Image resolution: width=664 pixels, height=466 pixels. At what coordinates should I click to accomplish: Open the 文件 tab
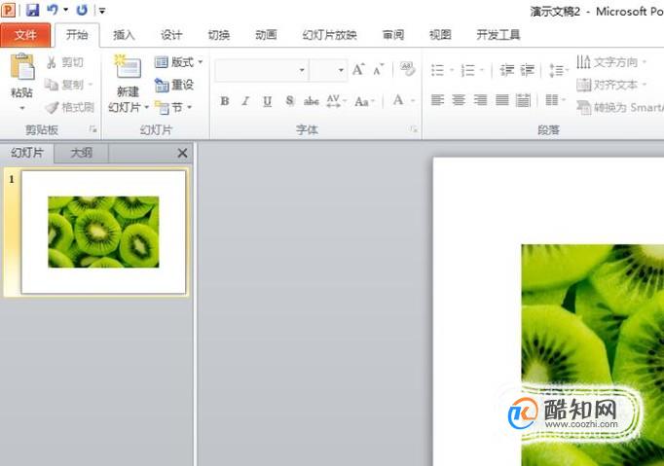click(x=25, y=35)
